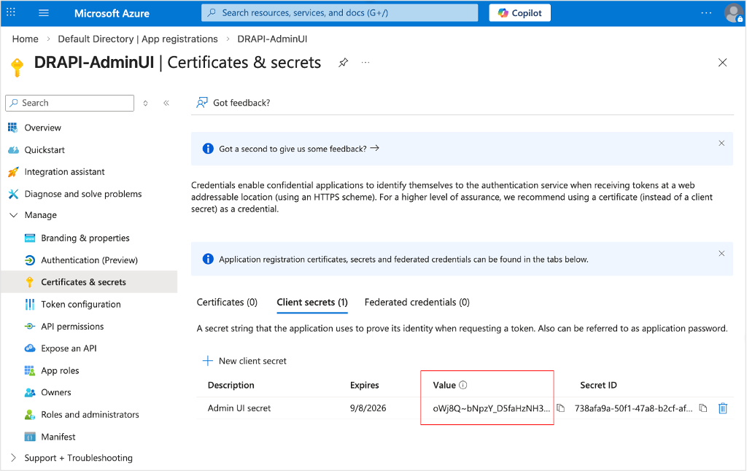Click the sidebar search field
747x471 pixels.
click(x=69, y=102)
